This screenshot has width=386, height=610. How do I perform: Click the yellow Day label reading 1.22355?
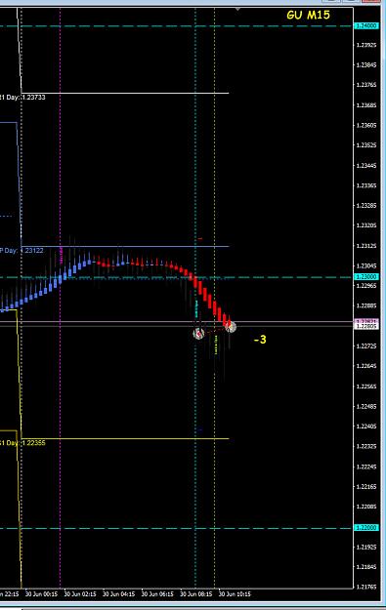tap(22, 443)
